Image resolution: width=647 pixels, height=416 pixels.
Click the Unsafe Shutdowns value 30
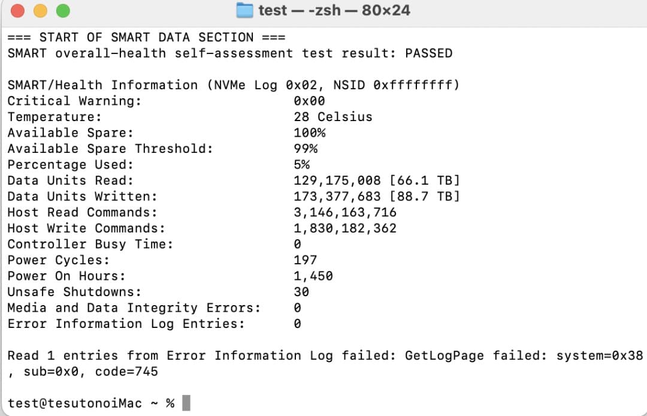coord(301,292)
